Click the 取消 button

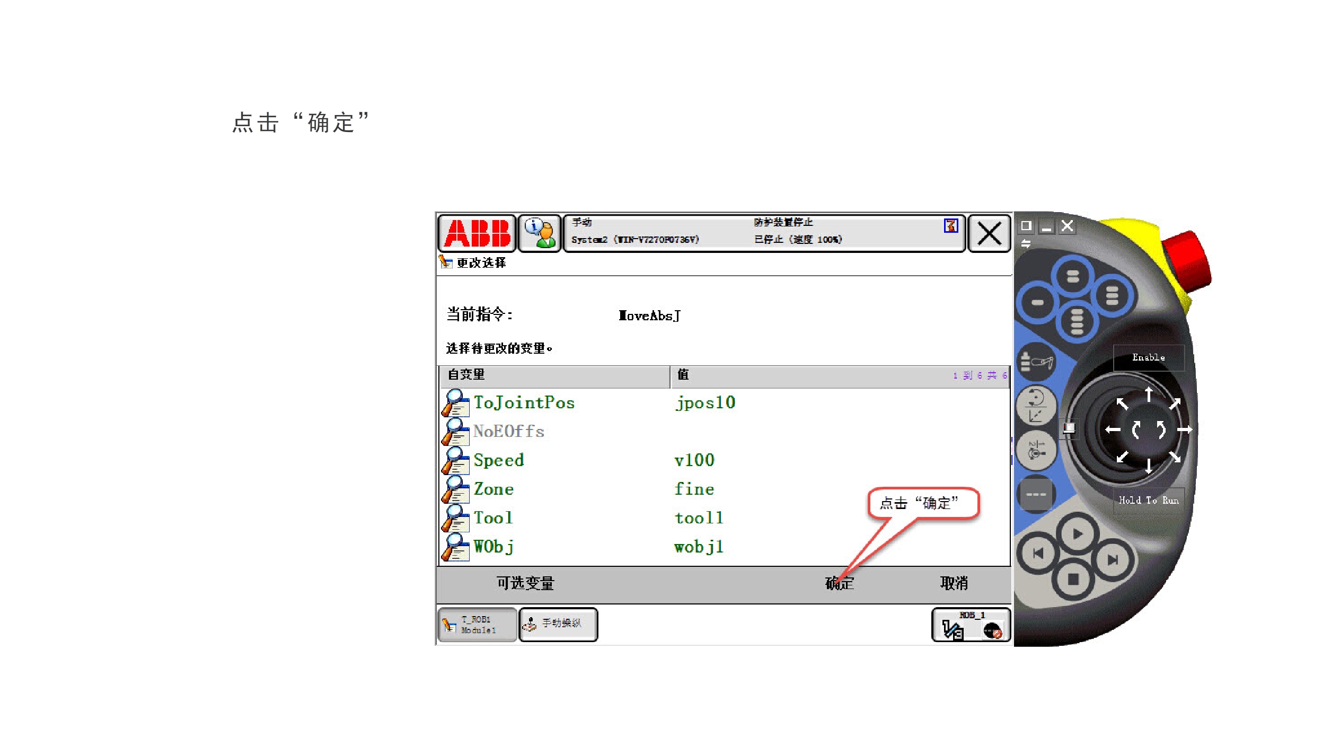click(x=954, y=584)
